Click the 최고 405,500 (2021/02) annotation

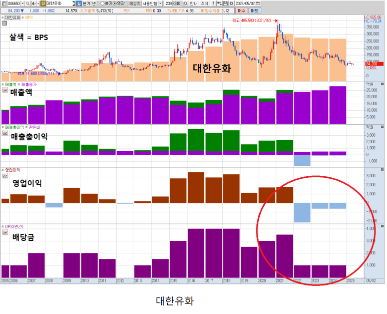[251, 21]
